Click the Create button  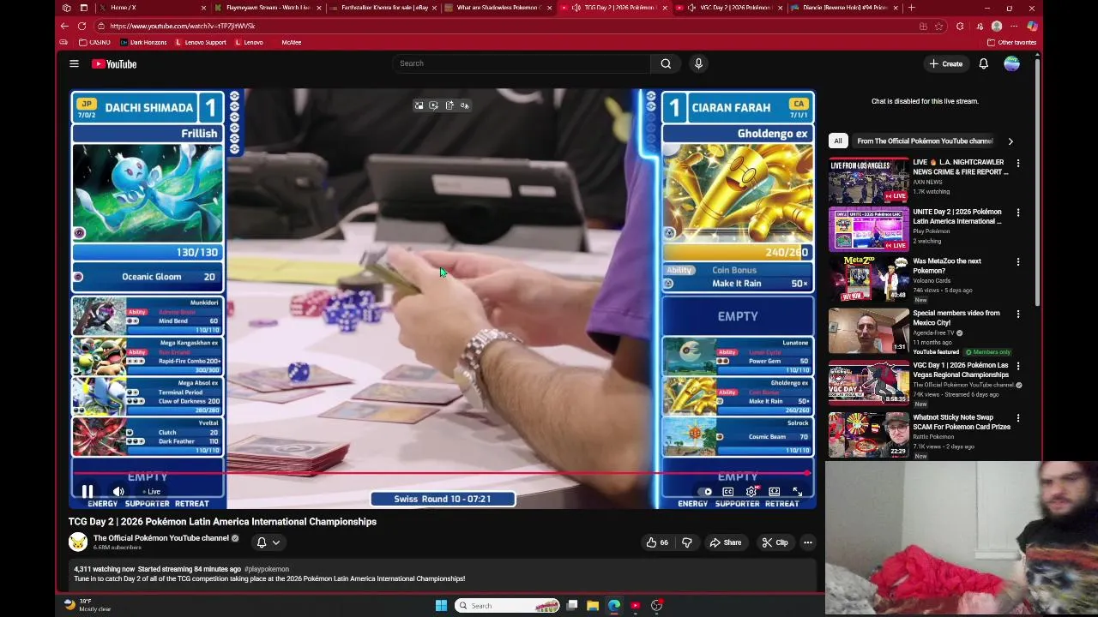point(945,63)
